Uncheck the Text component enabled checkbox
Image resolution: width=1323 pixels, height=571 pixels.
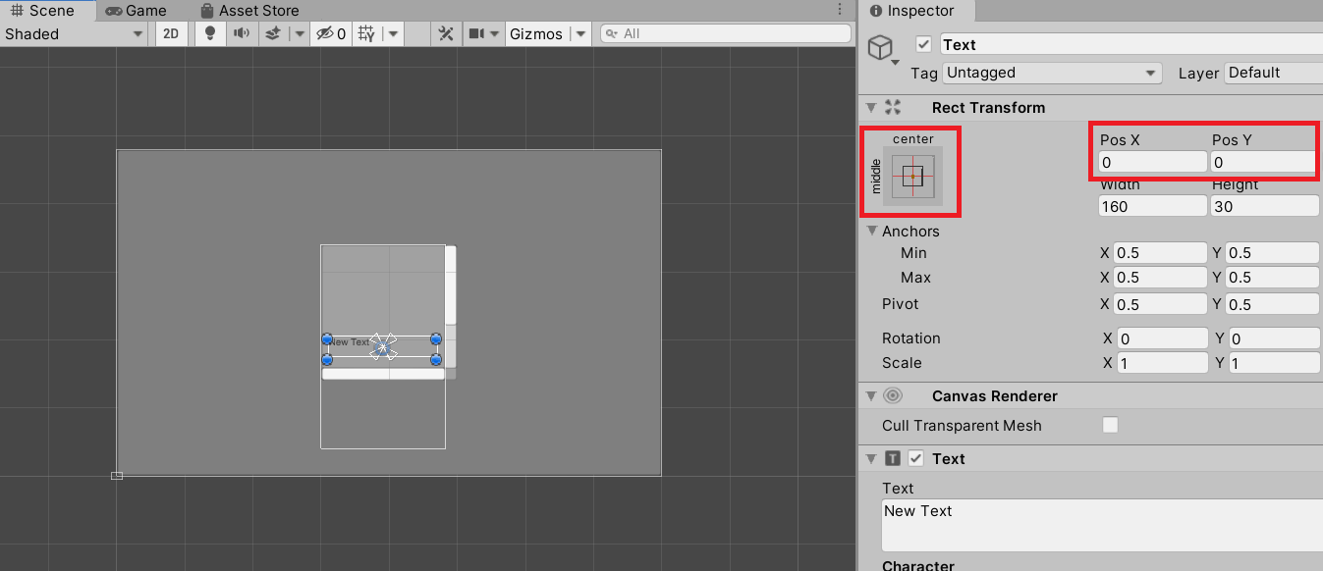[915, 458]
